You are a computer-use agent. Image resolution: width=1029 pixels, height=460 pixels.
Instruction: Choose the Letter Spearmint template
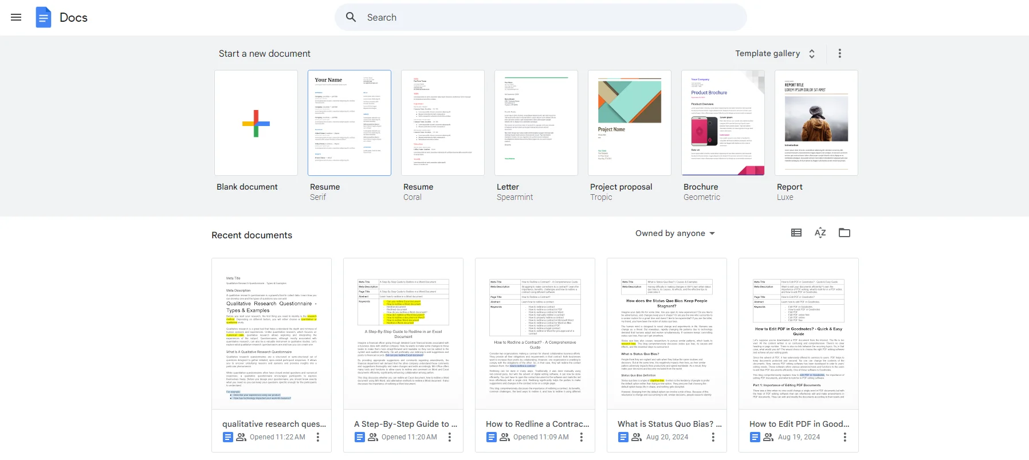pos(536,123)
